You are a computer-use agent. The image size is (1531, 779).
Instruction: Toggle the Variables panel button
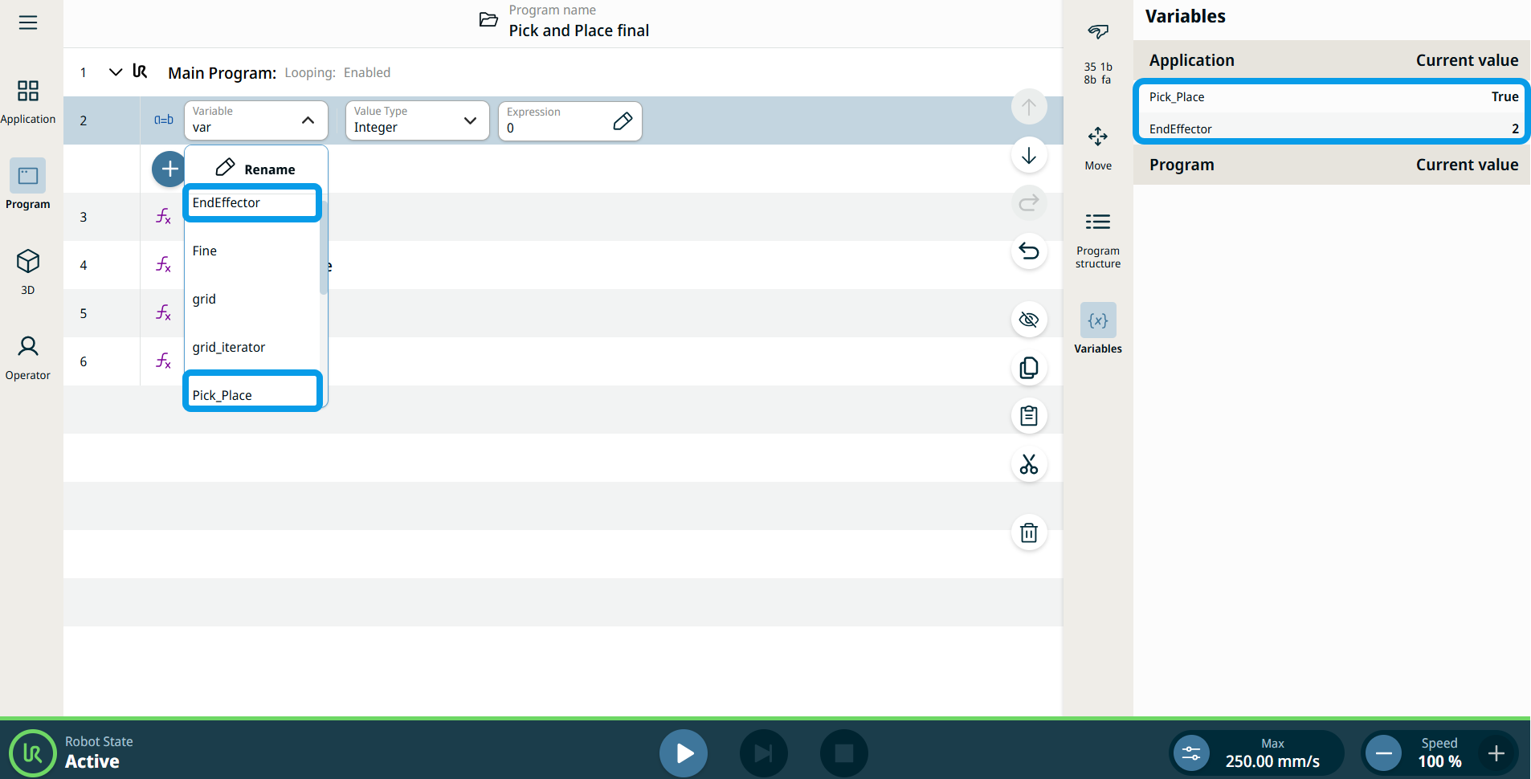(x=1097, y=328)
